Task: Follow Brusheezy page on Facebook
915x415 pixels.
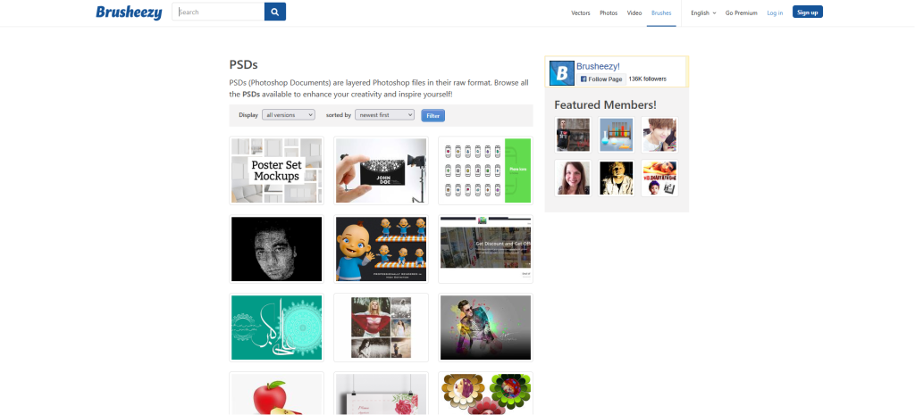Action: [x=601, y=79]
